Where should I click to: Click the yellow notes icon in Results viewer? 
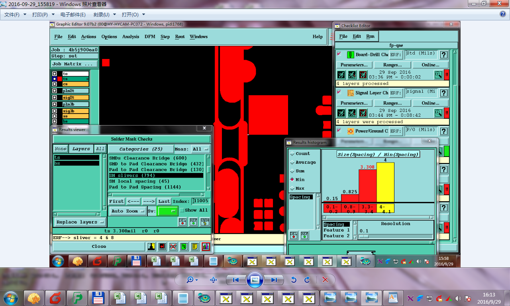tap(195, 247)
